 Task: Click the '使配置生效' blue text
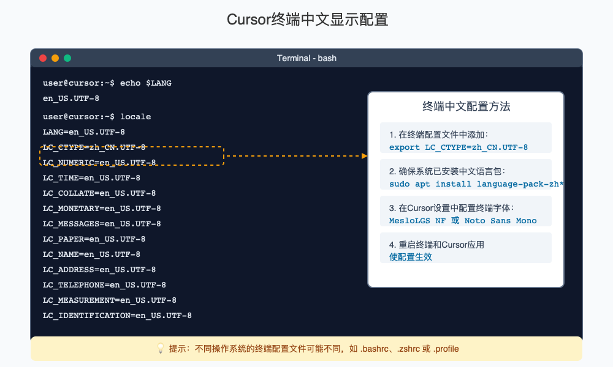pos(411,257)
